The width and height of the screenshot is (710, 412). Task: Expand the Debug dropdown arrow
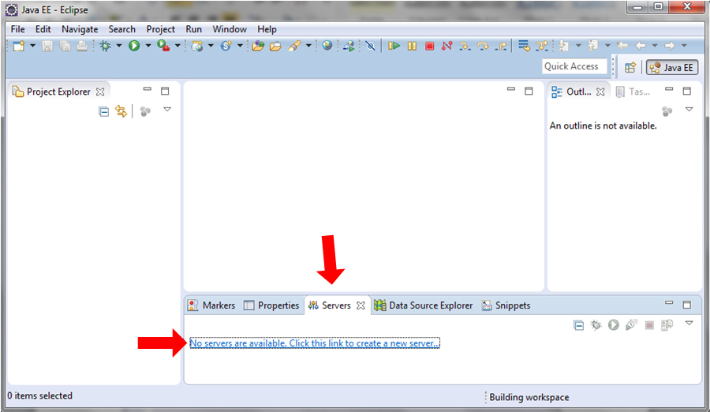118,46
